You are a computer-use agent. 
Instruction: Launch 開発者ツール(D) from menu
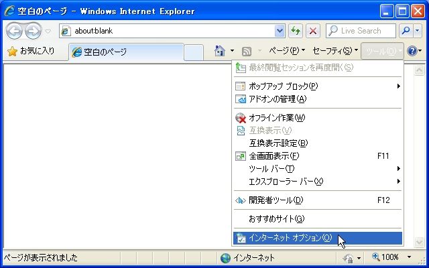[318, 200]
